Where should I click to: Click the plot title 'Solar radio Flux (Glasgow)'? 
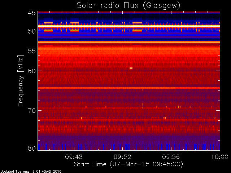(128, 6)
